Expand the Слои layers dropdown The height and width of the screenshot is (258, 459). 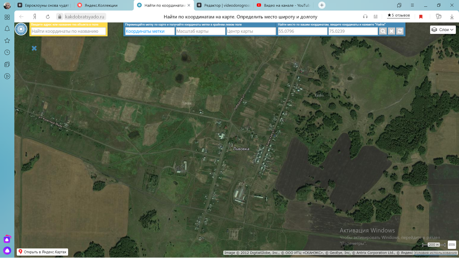(x=443, y=29)
